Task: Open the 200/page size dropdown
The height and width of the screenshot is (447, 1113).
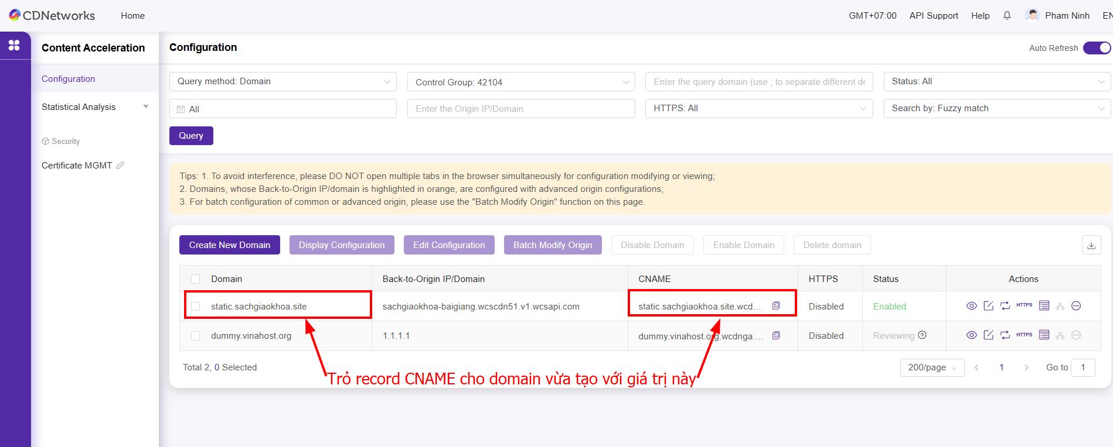Action: [932, 367]
